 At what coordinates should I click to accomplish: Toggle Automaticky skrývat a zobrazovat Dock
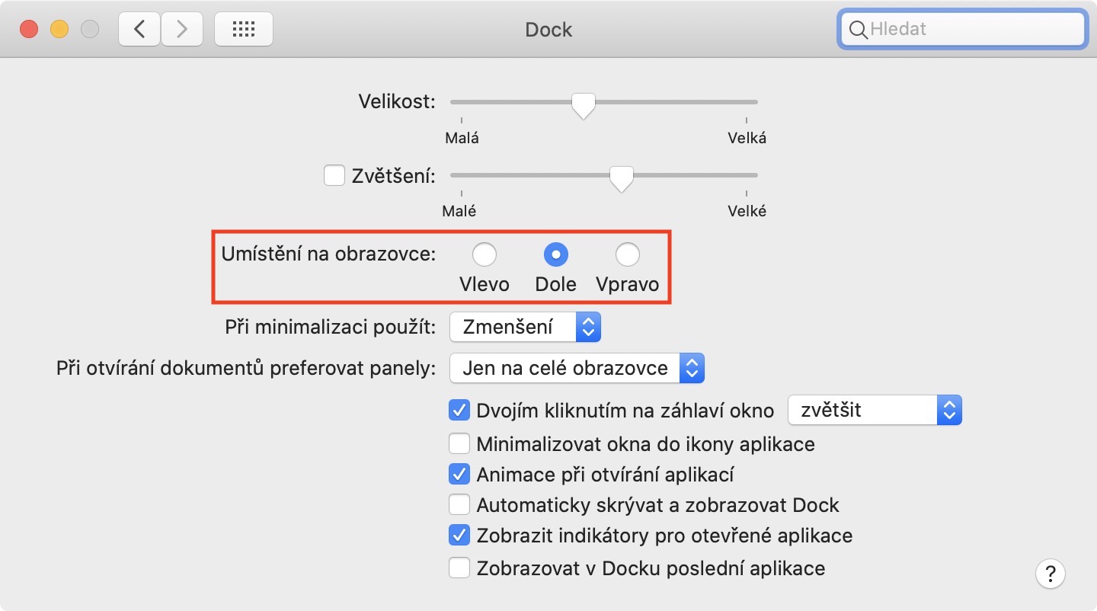459,504
